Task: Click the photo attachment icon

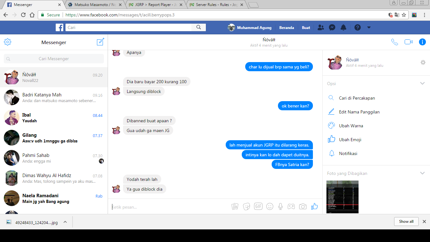Action: click(235, 206)
